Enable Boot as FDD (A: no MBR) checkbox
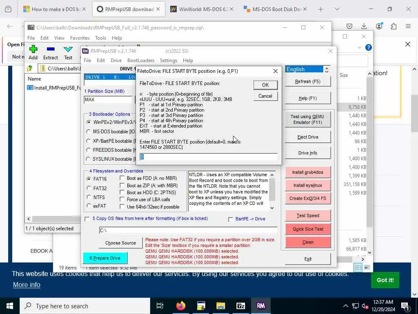This screenshot has height=314, width=418. [x=122, y=178]
